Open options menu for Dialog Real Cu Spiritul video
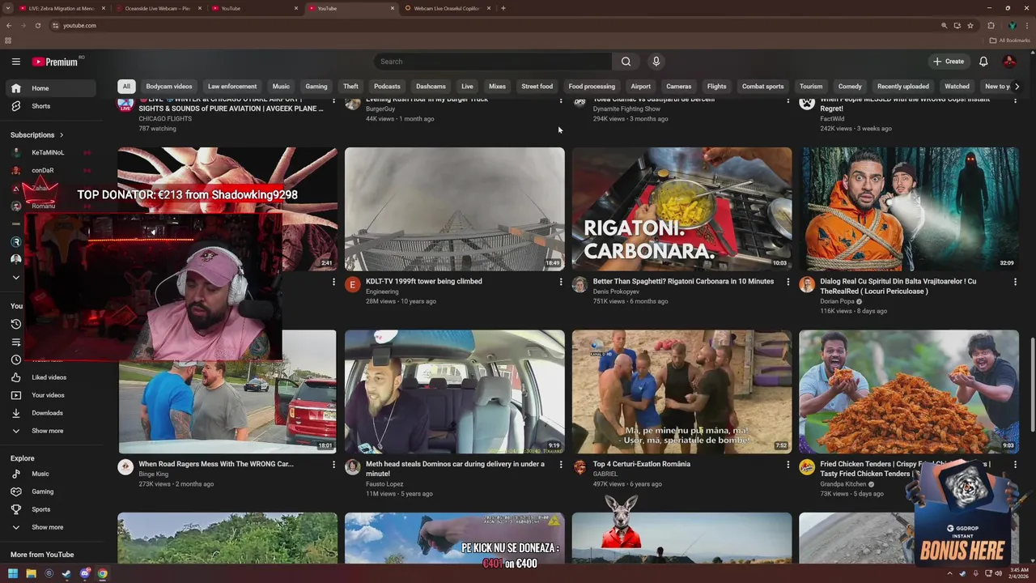 [1015, 282]
